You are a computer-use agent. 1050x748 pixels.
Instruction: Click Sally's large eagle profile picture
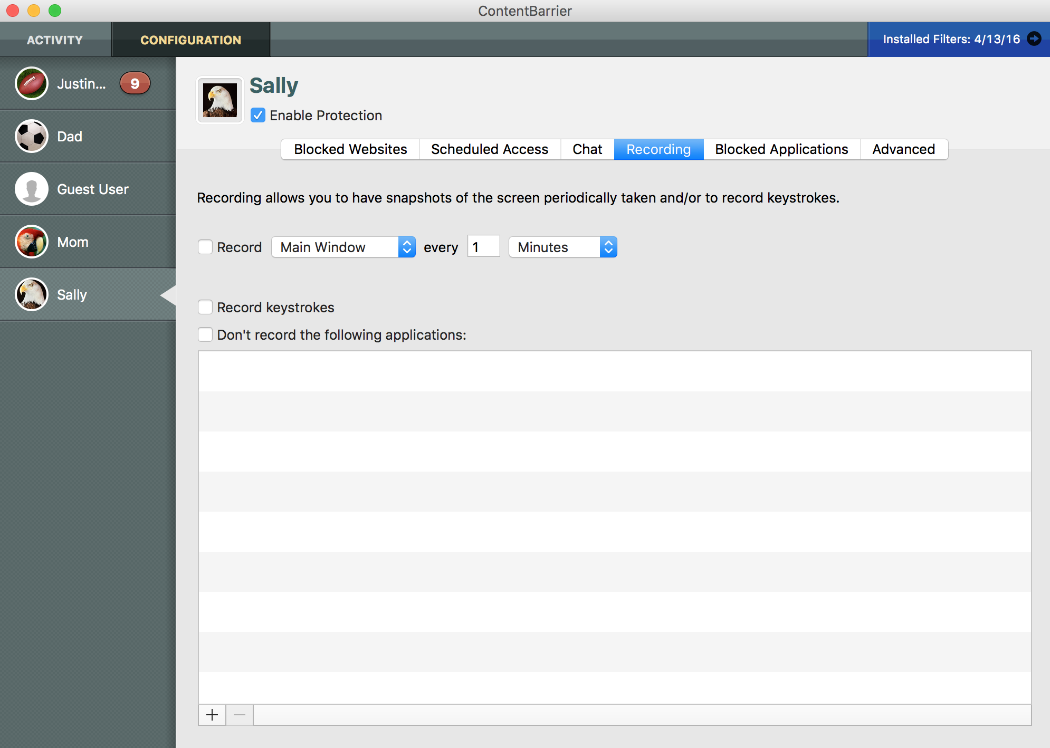(220, 100)
